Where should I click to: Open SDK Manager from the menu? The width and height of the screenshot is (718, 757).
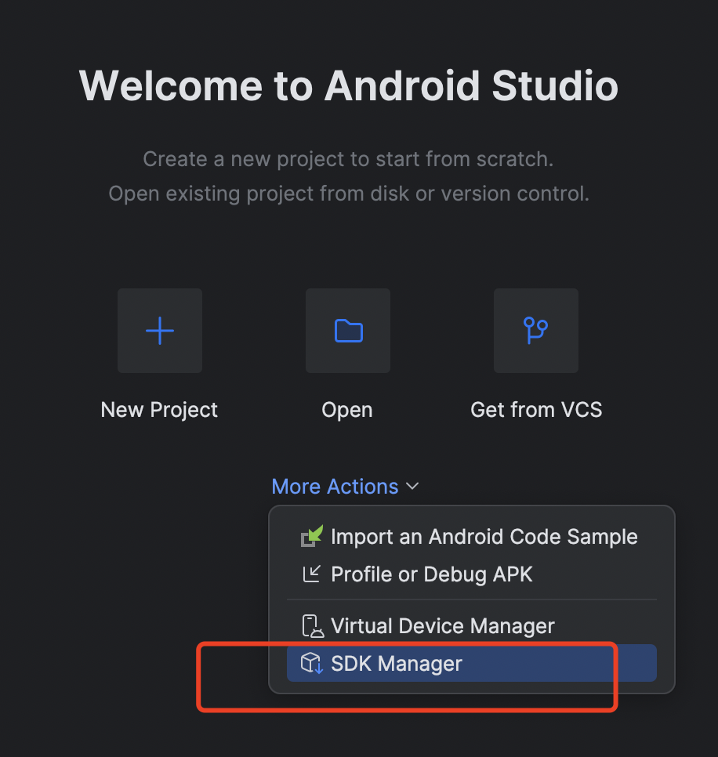(472, 663)
